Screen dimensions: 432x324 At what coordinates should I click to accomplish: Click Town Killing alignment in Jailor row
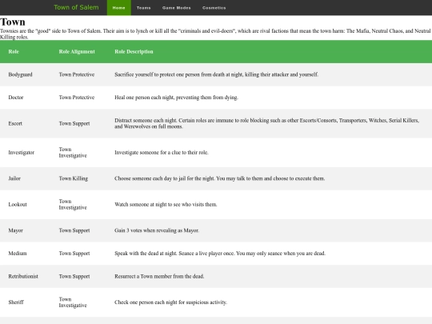pyautogui.click(x=74, y=178)
